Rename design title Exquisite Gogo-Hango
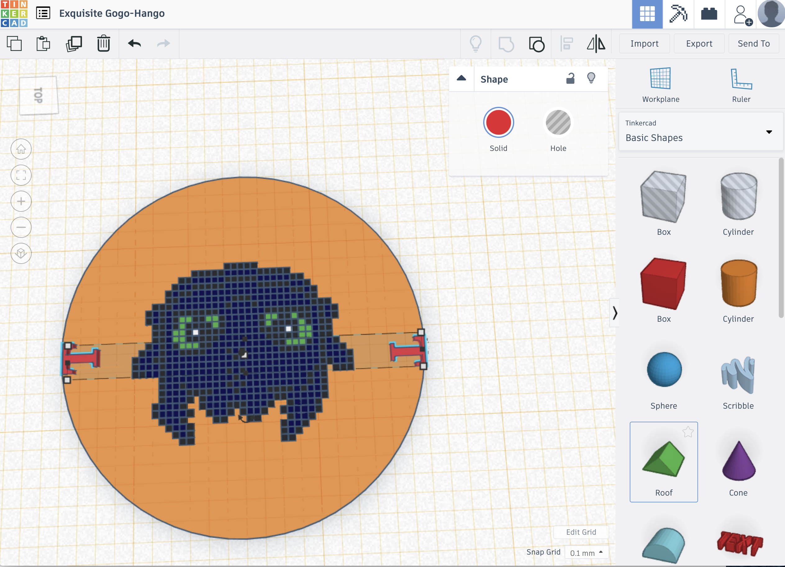The height and width of the screenshot is (567, 785). click(x=112, y=13)
